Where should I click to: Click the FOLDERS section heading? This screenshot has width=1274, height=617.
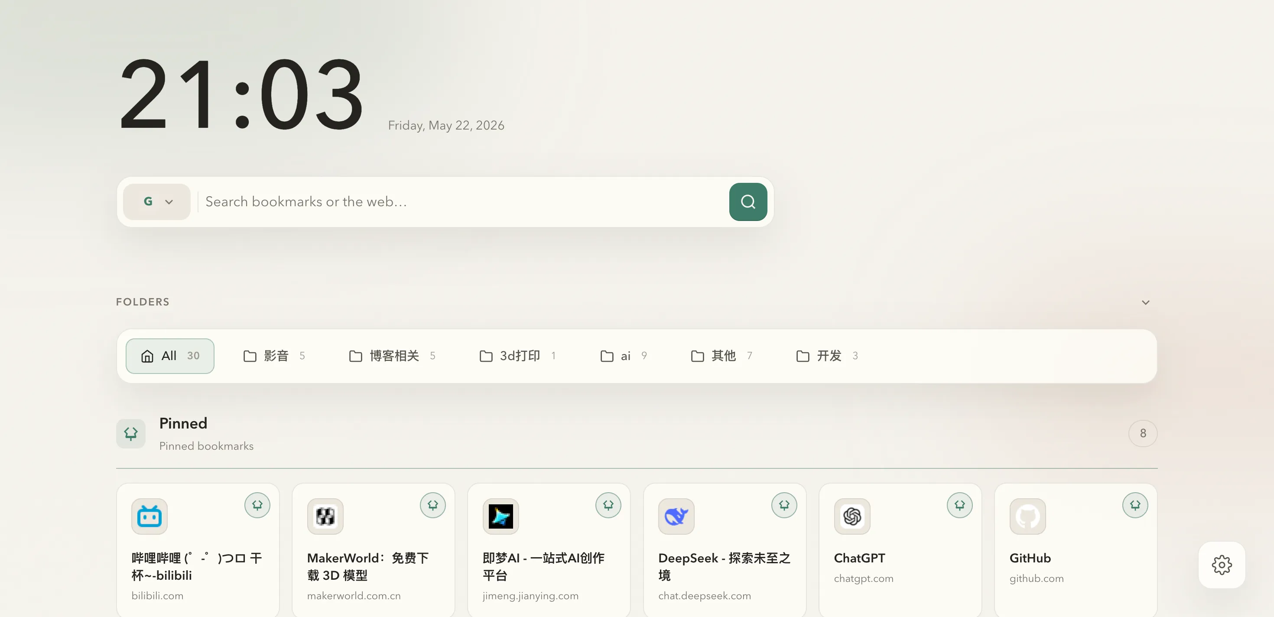coord(143,302)
